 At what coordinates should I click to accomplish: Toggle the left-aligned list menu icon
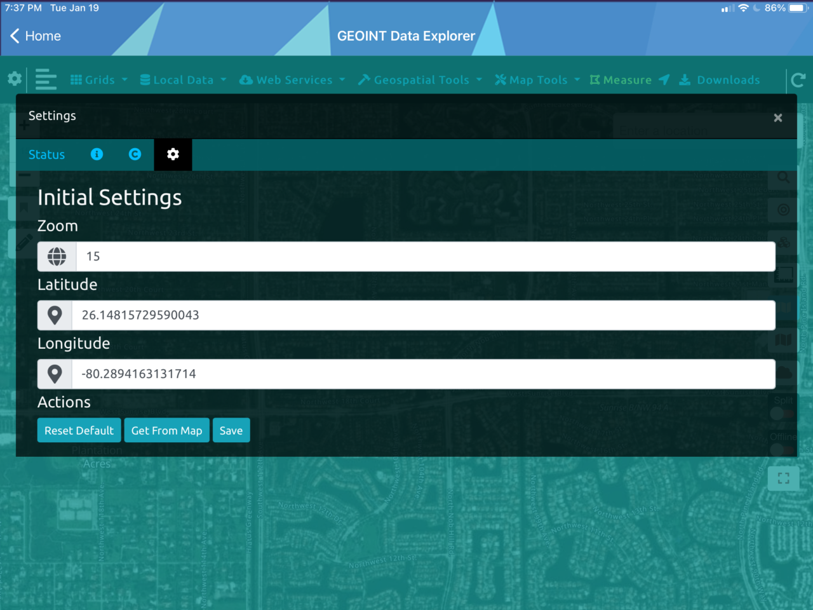(46, 79)
